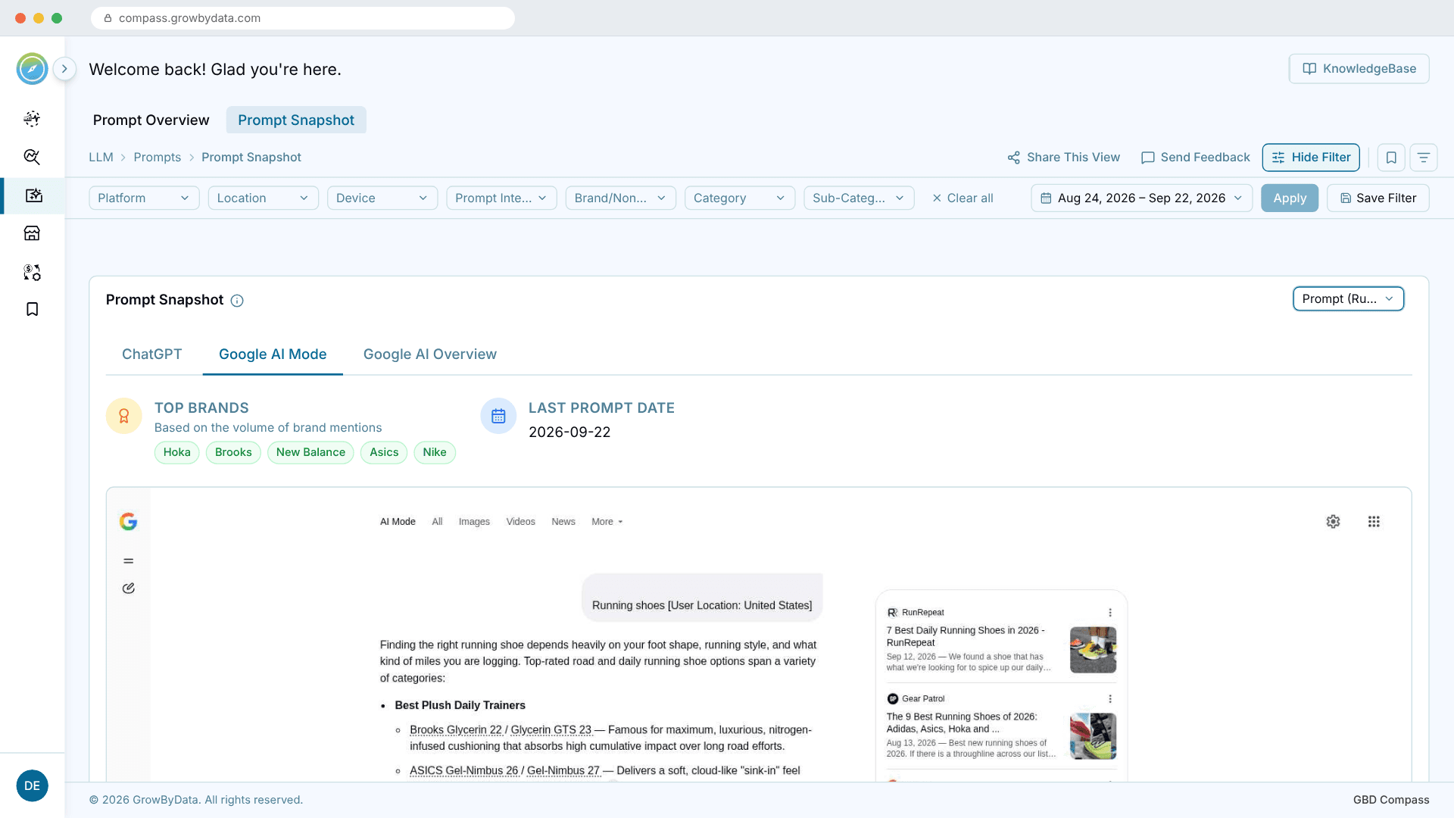The height and width of the screenshot is (818, 1454).
Task: Switch to the Prompt Overview tab
Action: click(151, 120)
